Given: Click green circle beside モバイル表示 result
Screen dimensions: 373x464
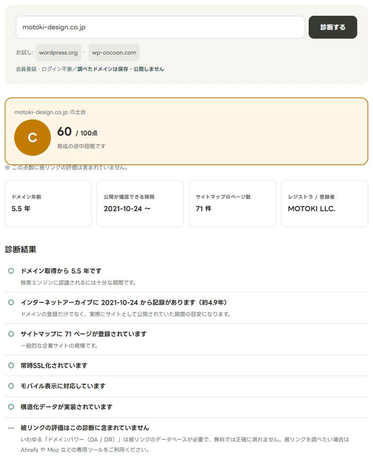Looking at the screenshot, I should 11,386.
